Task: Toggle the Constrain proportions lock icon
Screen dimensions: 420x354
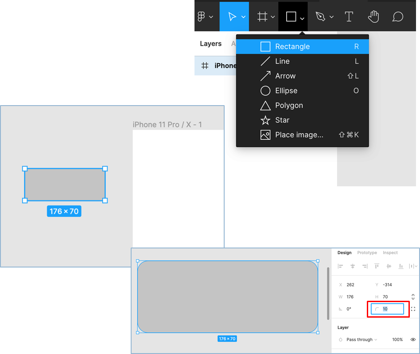Action: pyautogui.click(x=413, y=297)
